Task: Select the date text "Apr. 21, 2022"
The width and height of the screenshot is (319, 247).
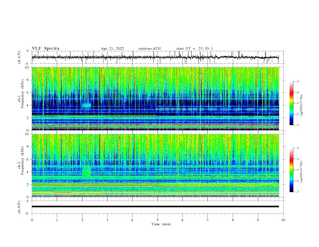Action: tap(112, 48)
